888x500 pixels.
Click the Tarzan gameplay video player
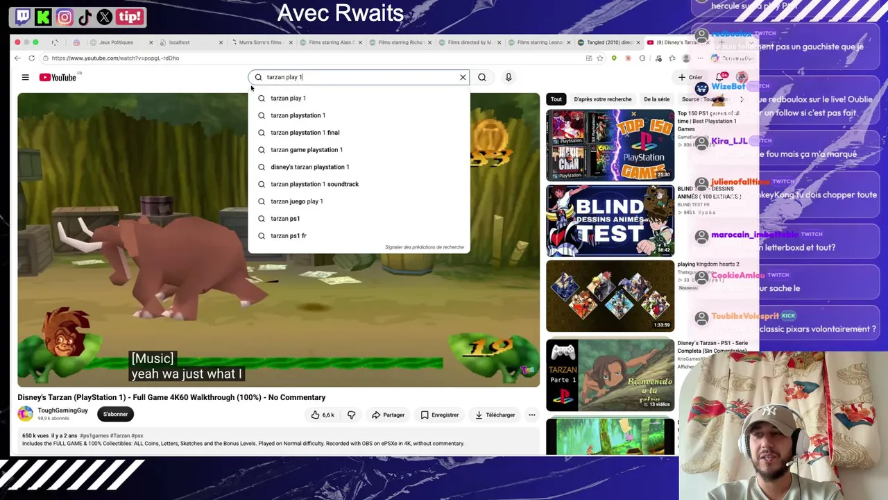tap(278, 240)
